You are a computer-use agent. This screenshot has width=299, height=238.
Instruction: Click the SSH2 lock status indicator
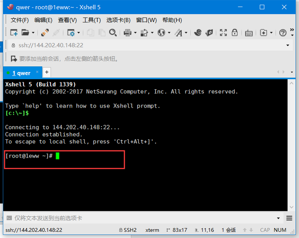(x=128, y=230)
